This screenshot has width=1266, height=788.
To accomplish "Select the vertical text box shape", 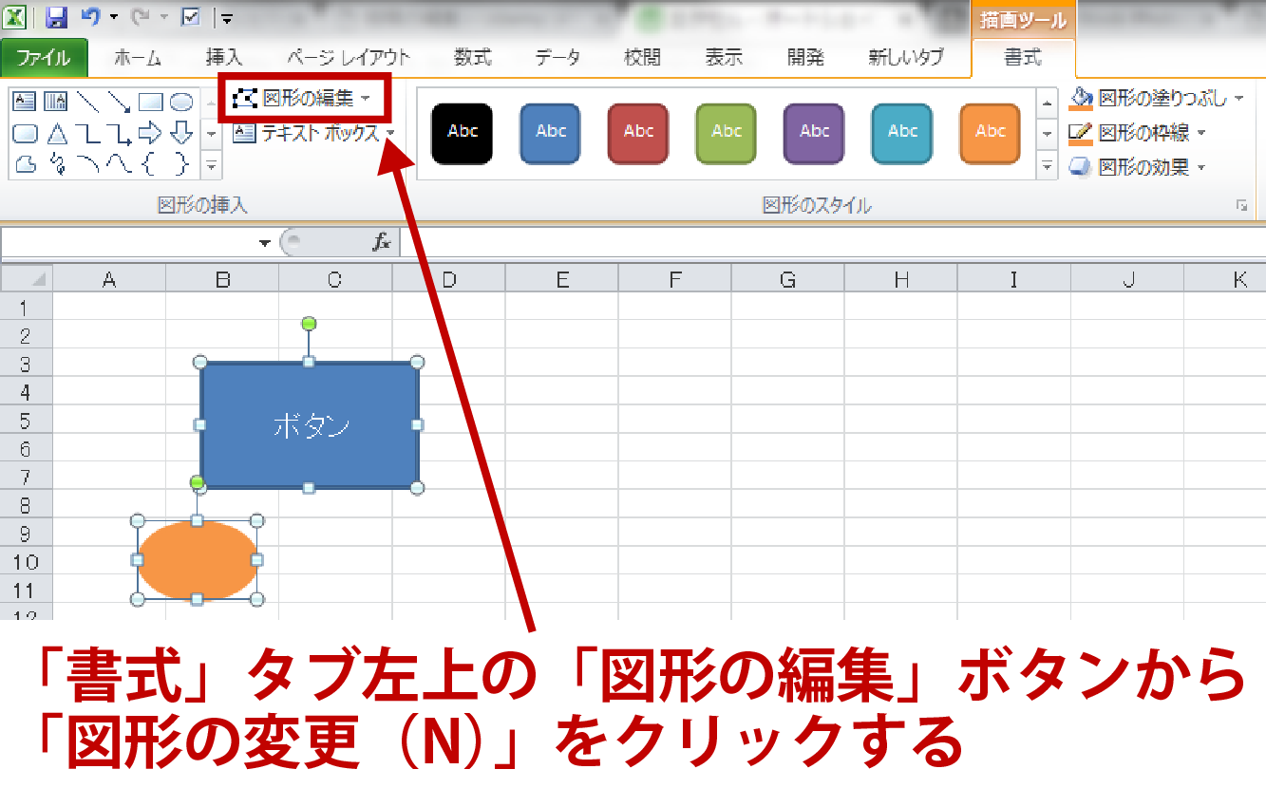I will tap(55, 102).
